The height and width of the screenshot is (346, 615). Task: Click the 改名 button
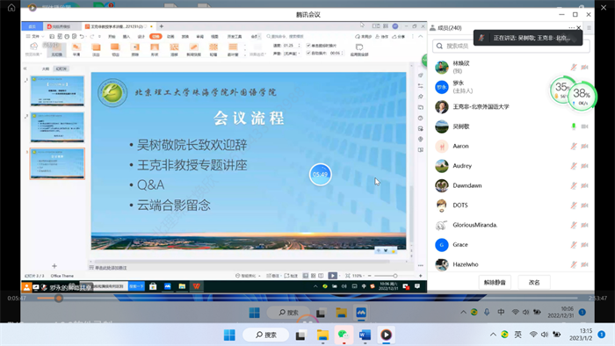point(534,282)
